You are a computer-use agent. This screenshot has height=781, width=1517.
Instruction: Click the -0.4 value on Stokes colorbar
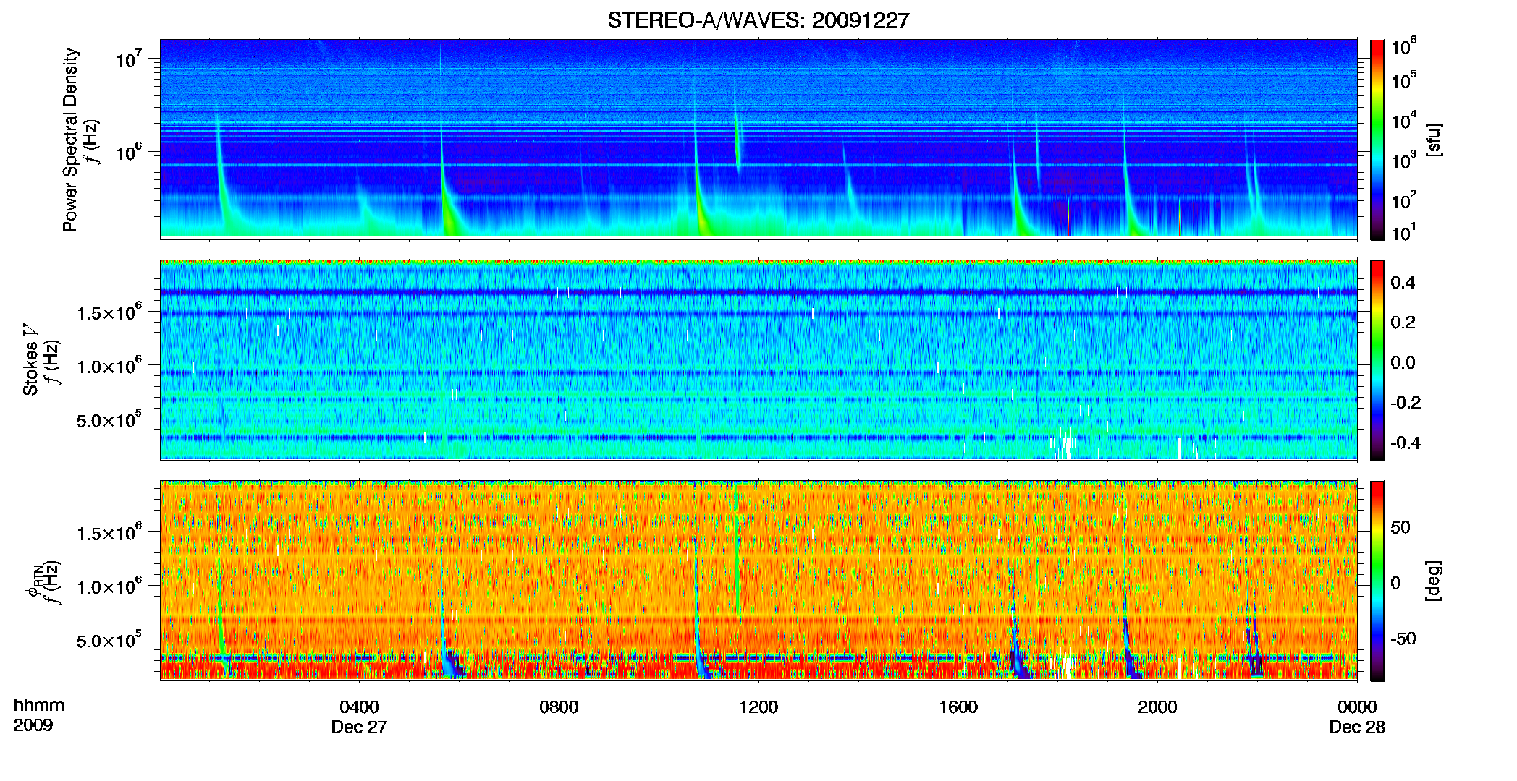coord(1405,443)
